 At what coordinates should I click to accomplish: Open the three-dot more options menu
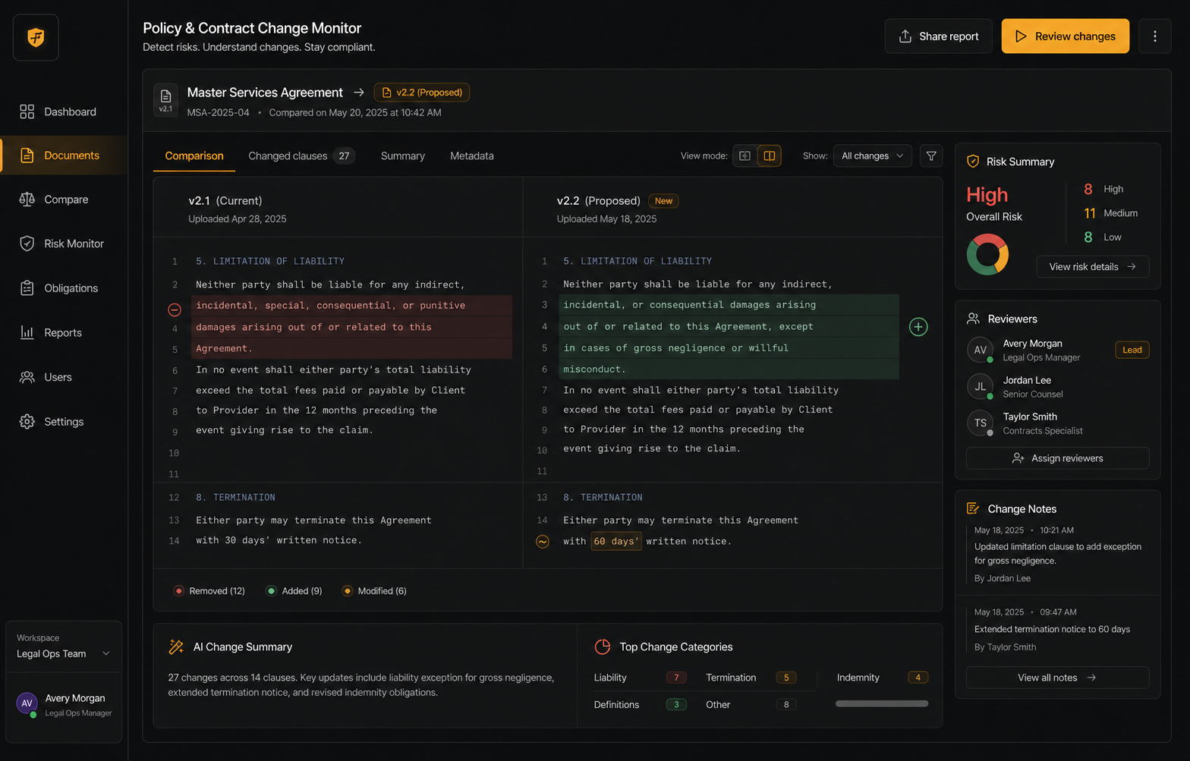(x=1154, y=36)
